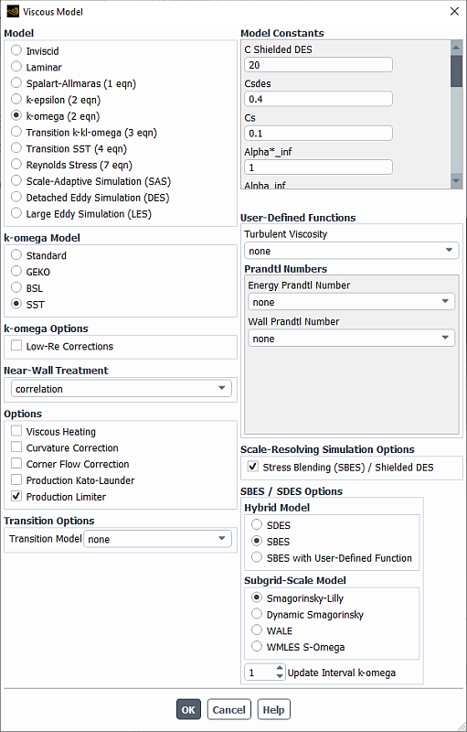Pick the GEKO k-omega model
This screenshot has height=732, width=467.
click(x=16, y=271)
